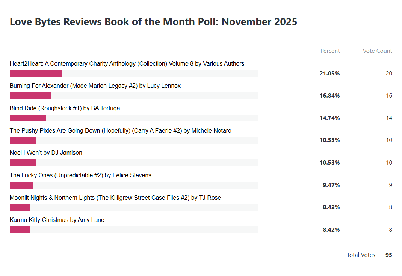Click Karma Kitty Christmas by Amy Lane

point(57,220)
